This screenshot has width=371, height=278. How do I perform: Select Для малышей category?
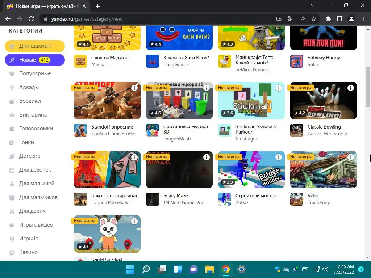coord(35,184)
